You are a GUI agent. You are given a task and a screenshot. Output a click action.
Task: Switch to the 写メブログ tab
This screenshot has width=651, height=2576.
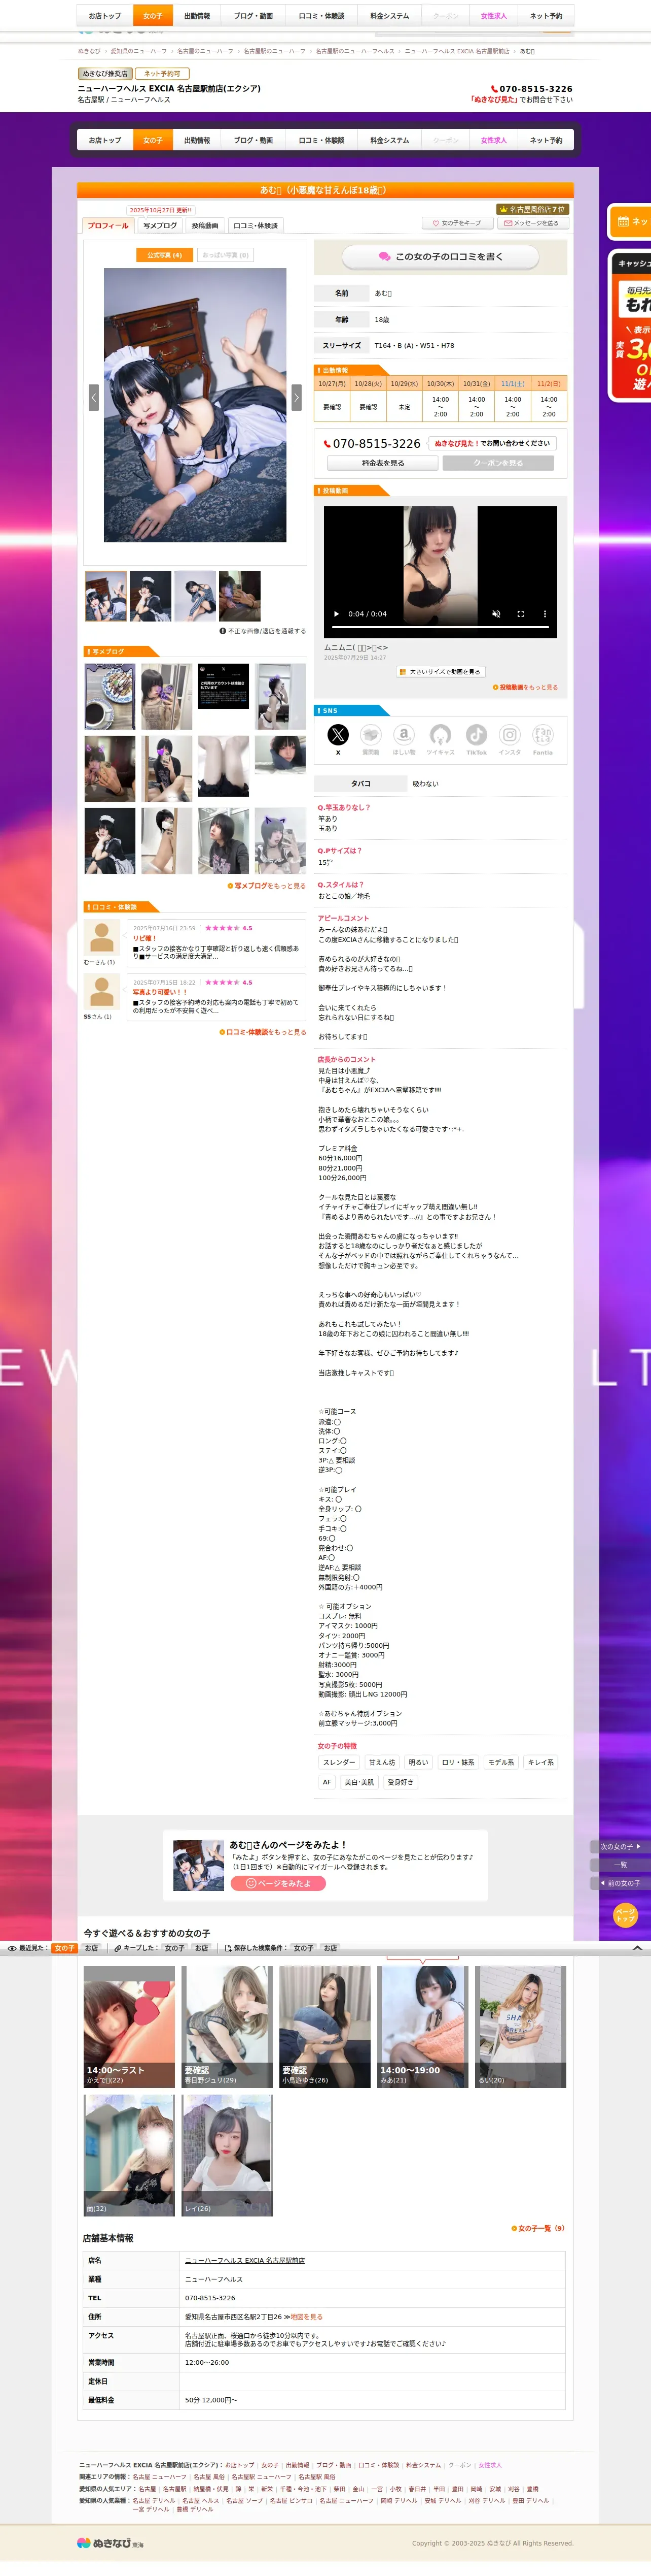pyautogui.click(x=160, y=226)
